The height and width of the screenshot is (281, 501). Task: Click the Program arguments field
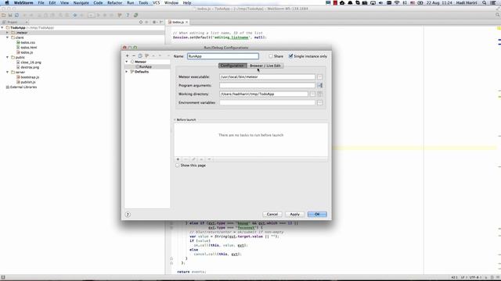268,85
